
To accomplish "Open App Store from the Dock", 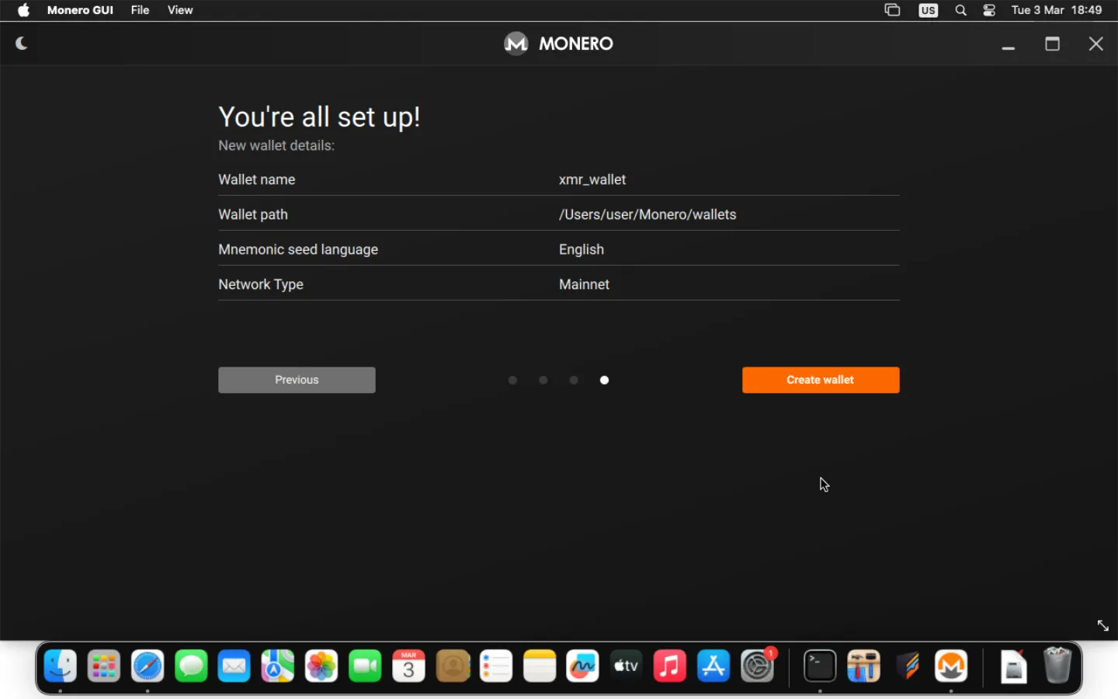I will [714, 666].
